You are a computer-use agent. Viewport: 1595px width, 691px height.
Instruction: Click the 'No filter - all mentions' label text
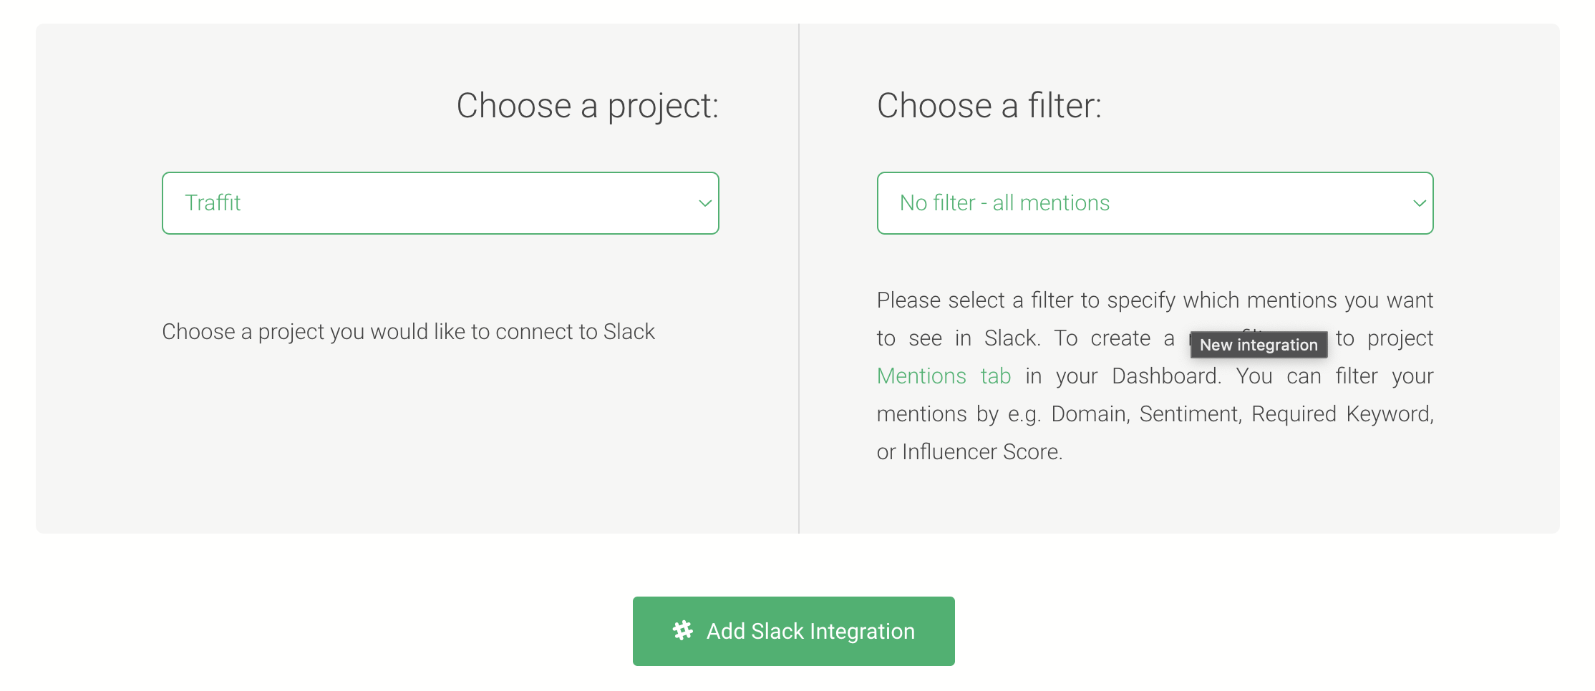[1004, 203]
